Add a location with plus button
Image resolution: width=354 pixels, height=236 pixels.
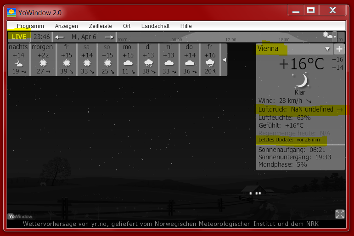[339, 49]
